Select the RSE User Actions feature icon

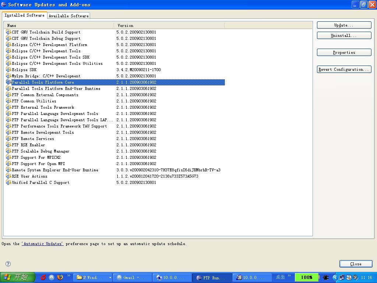coord(8,176)
